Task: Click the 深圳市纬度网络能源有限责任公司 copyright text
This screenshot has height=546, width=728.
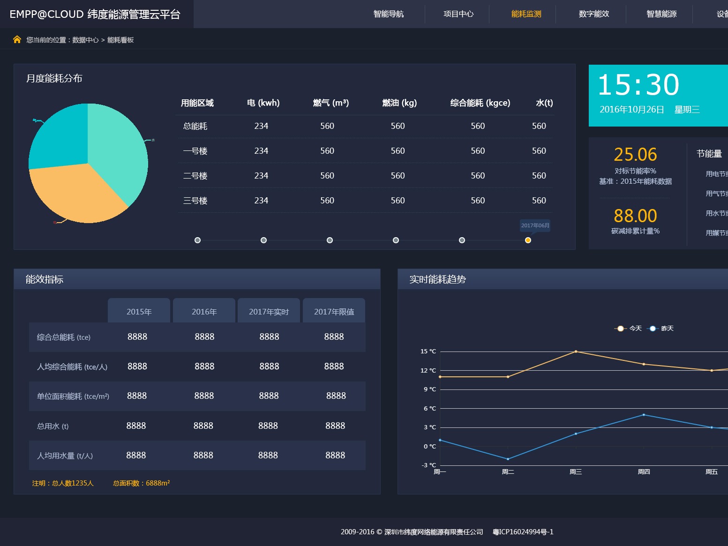Action: tap(434, 532)
